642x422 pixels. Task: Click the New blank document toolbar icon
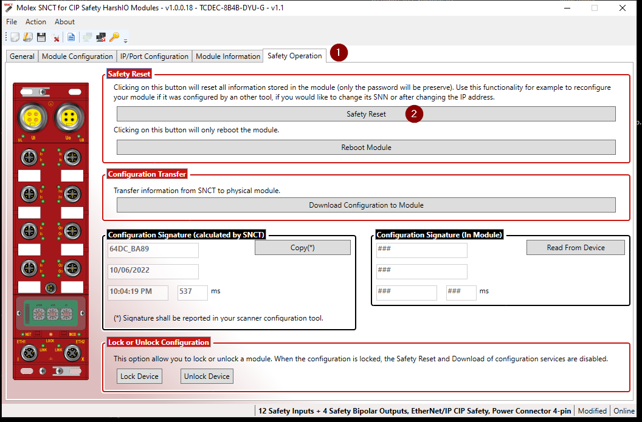coord(15,38)
